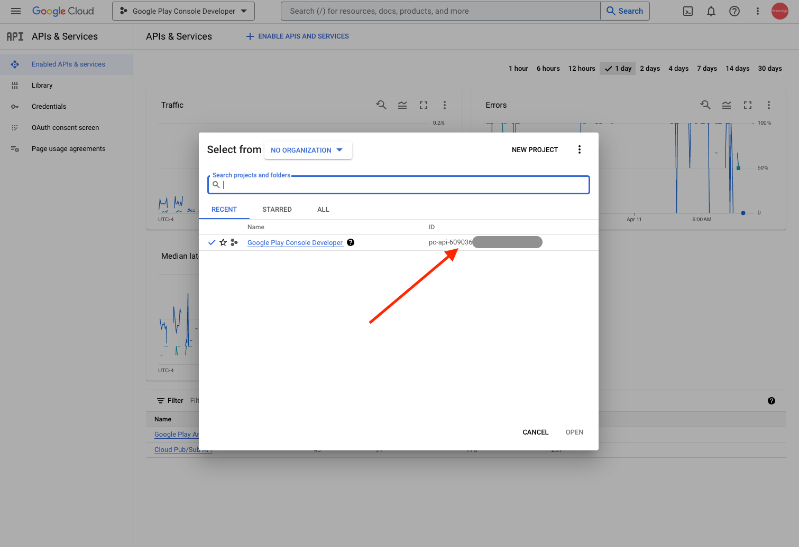
Task: Reset zoom on the Traffic chart
Action: (381, 105)
